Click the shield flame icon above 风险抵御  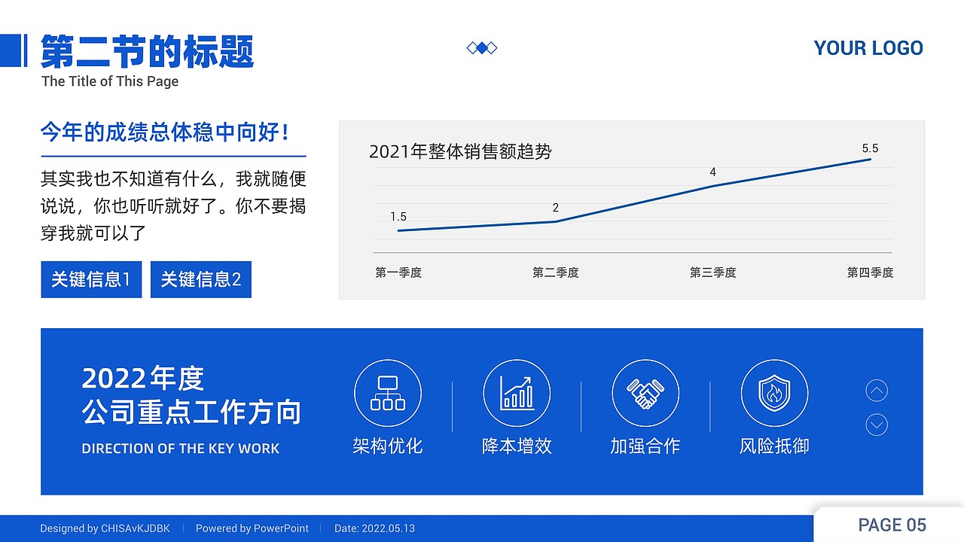click(x=774, y=393)
